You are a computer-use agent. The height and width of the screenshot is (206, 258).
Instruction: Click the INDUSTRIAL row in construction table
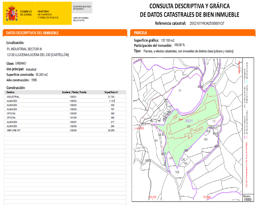(x=65, y=97)
